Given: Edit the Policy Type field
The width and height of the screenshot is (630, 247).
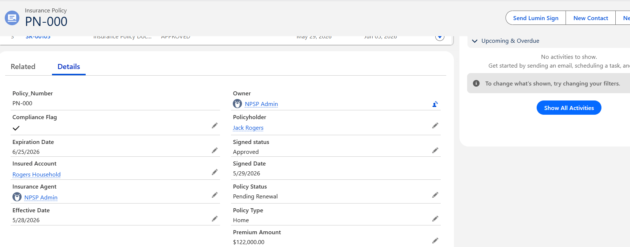Looking at the screenshot, I should 435,219.
